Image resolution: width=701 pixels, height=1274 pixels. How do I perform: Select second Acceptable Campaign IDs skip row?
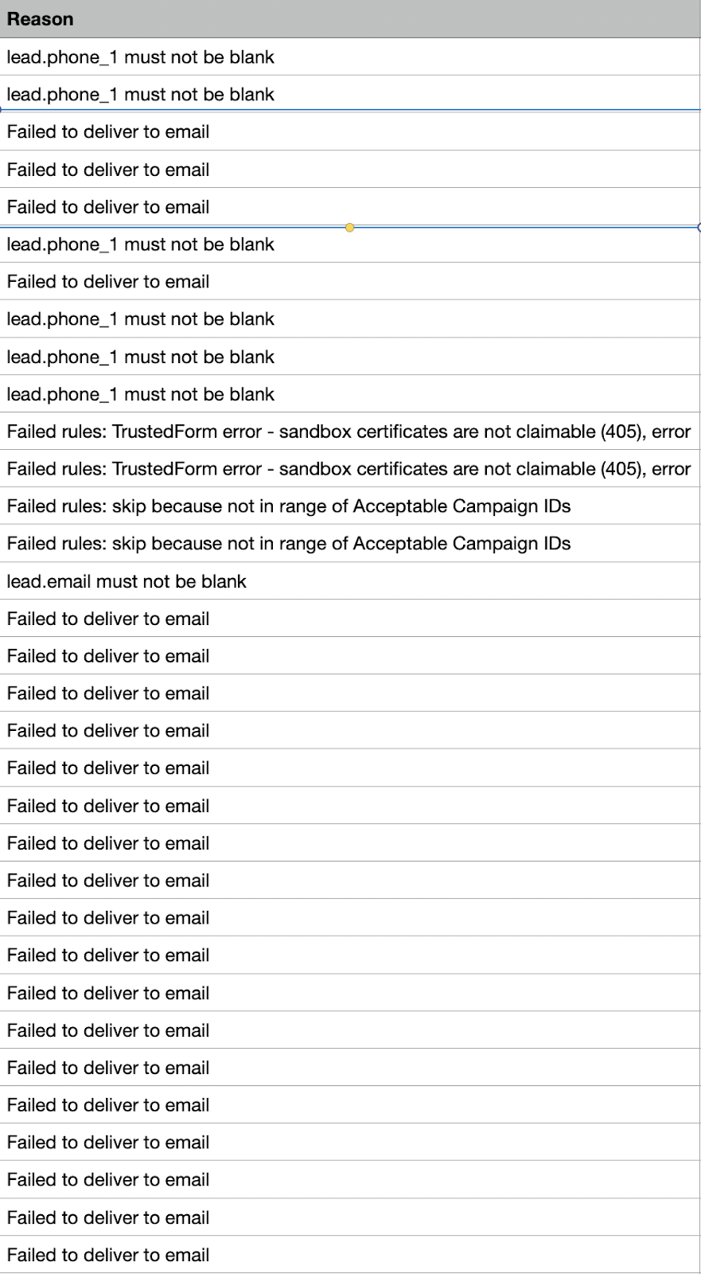[x=289, y=544]
